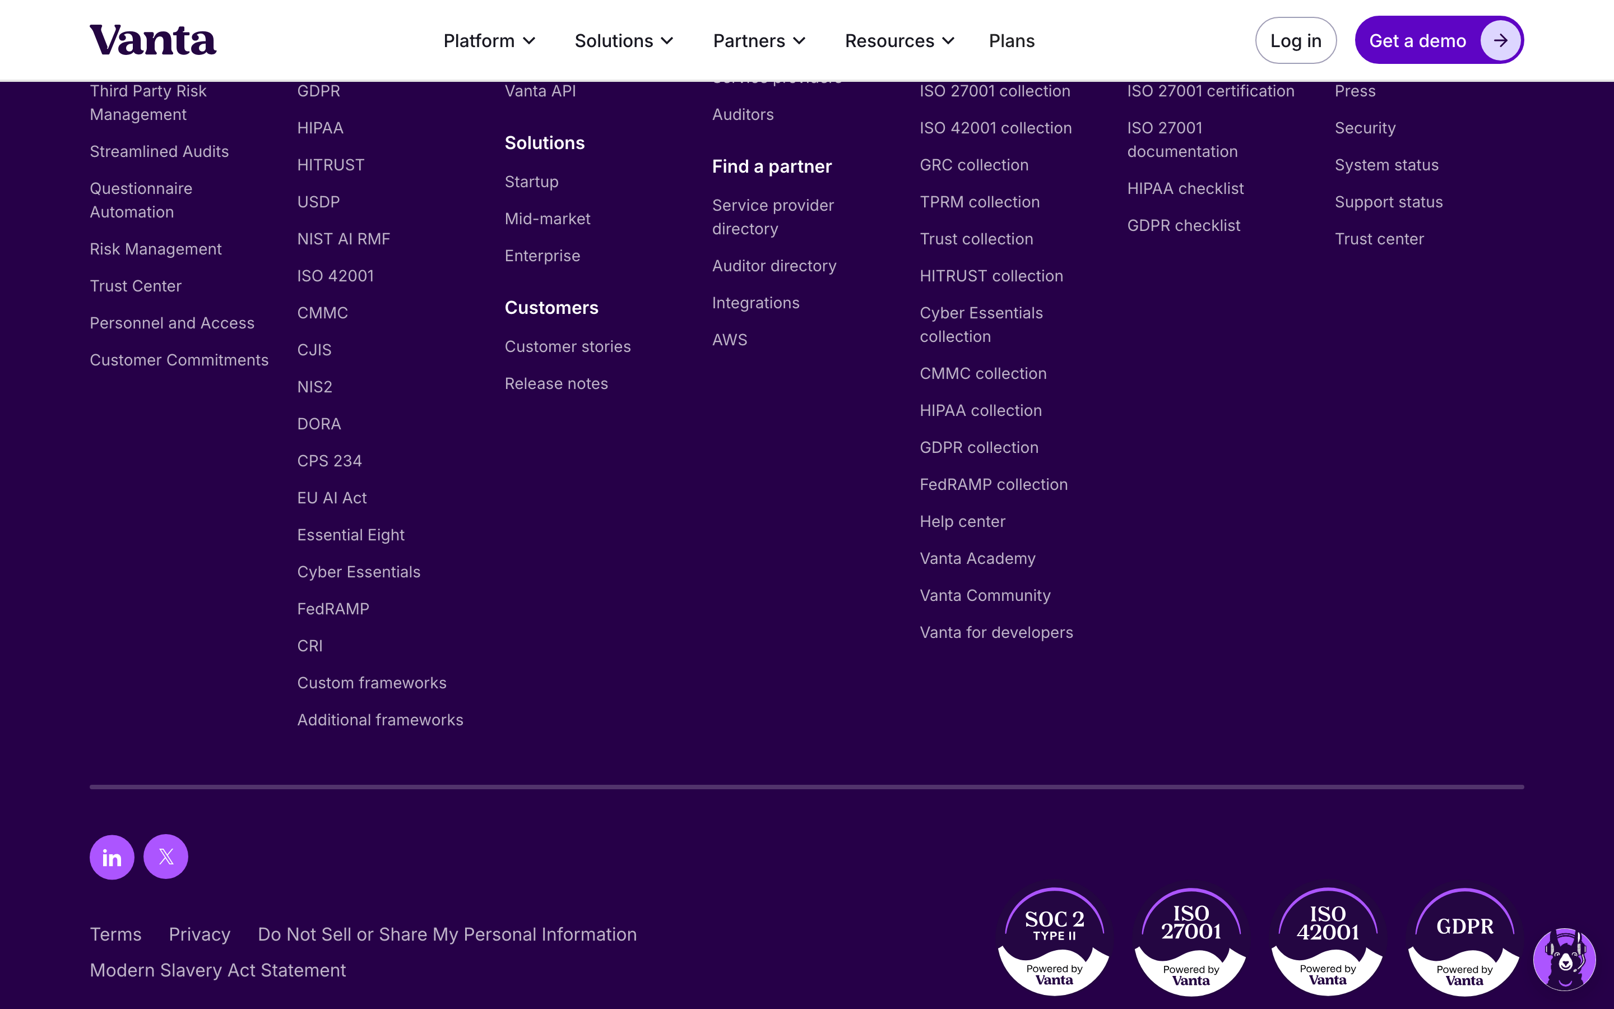Expand the Solutions dropdown in navigation
Viewport: 1614px width, 1009px height.
(x=624, y=41)
